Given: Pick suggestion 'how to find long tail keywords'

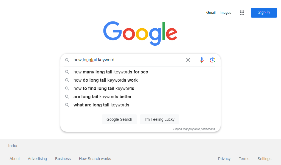Looking at the screenshot, I should tap(104, 89).
